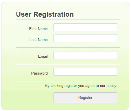Click the First Name label

tap(38, 29)
